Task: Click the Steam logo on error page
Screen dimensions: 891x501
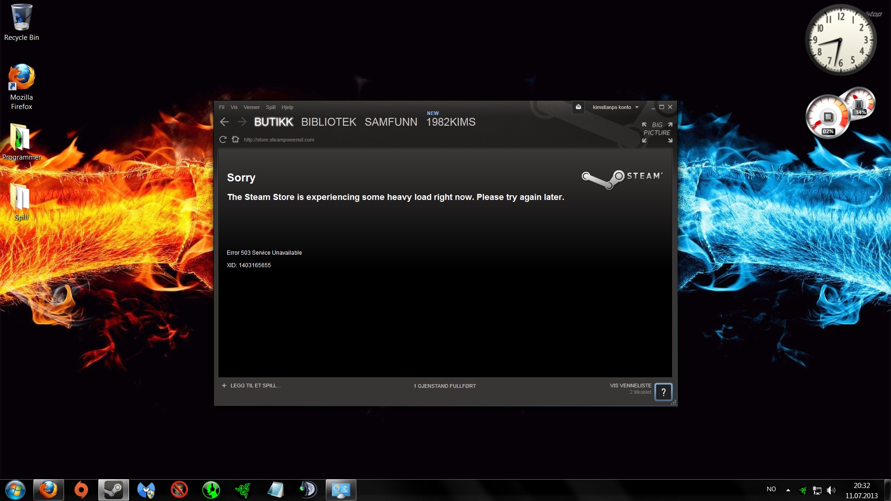Action: point(622,179)
